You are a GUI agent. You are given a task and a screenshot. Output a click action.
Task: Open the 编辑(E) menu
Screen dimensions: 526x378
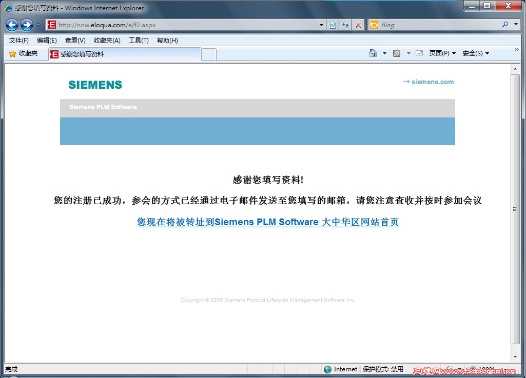point(47,41)
